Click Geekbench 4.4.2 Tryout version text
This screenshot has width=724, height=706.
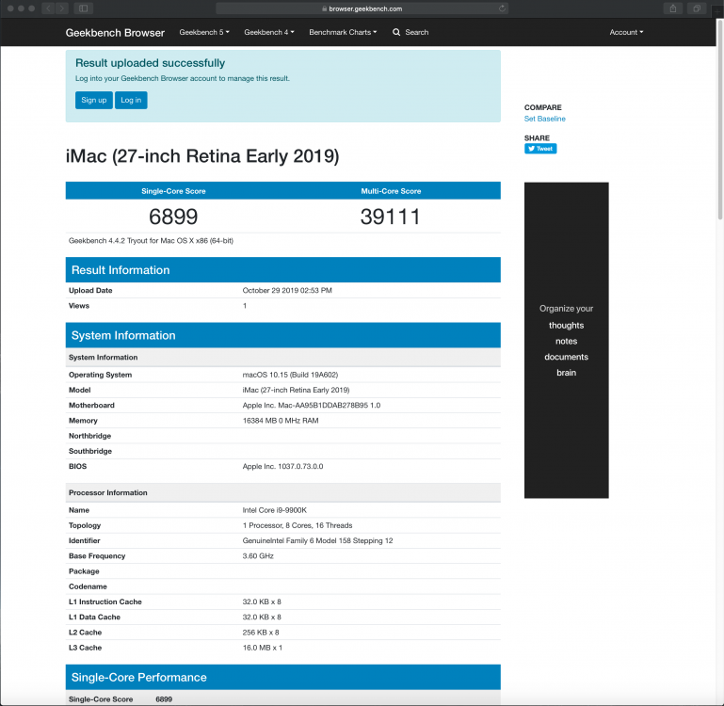(151, 241)
